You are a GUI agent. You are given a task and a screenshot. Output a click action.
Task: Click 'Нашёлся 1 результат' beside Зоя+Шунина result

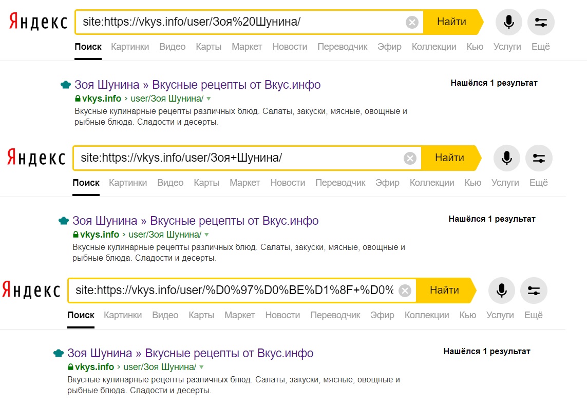[492, 219]
